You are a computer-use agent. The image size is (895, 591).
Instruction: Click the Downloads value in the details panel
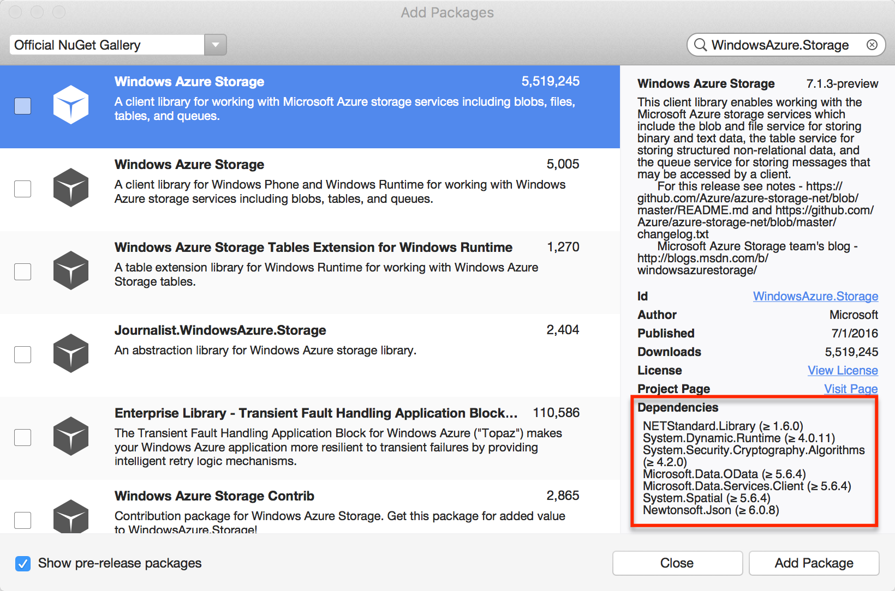click(851, 352)
